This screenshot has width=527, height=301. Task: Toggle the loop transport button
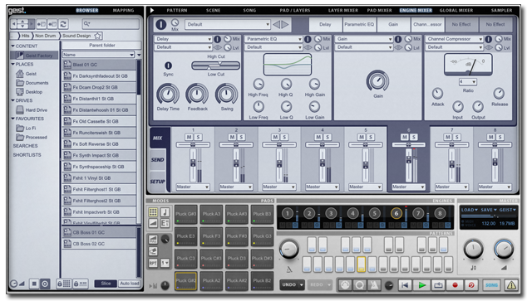tap(438, 285)
